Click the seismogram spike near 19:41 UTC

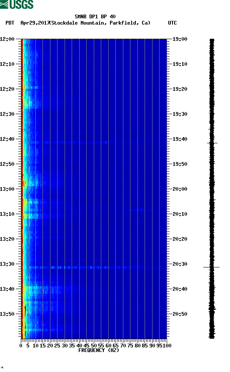click(212, 143)
